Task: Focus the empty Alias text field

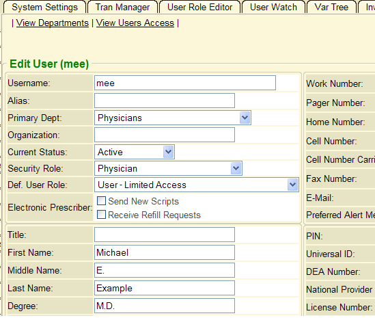Action: point(165,101)
